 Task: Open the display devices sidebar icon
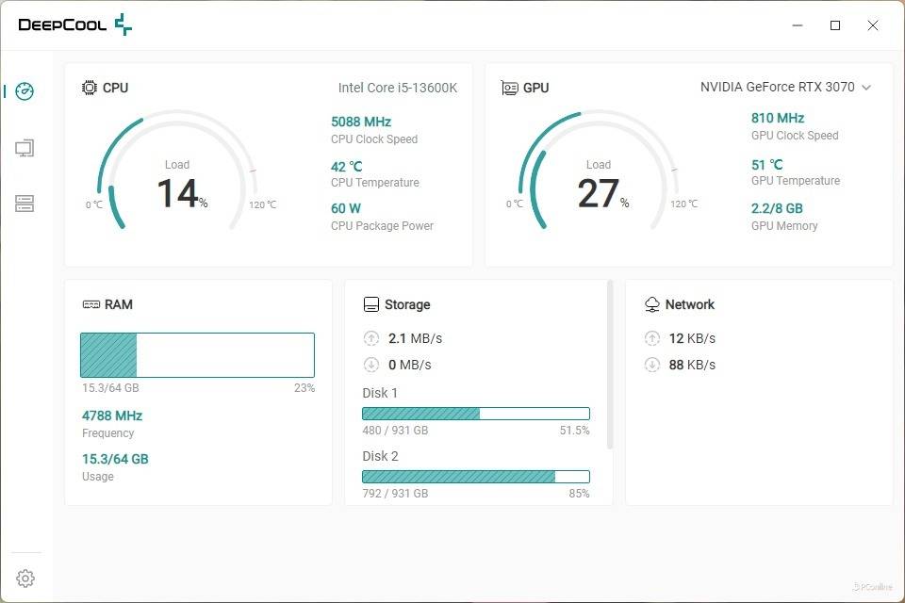25,148
